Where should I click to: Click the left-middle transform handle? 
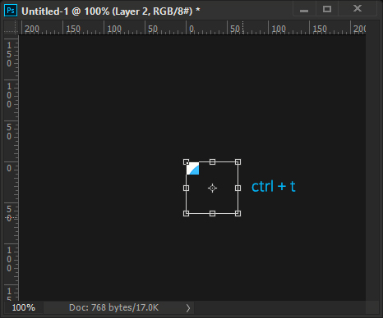click(186, 188)
